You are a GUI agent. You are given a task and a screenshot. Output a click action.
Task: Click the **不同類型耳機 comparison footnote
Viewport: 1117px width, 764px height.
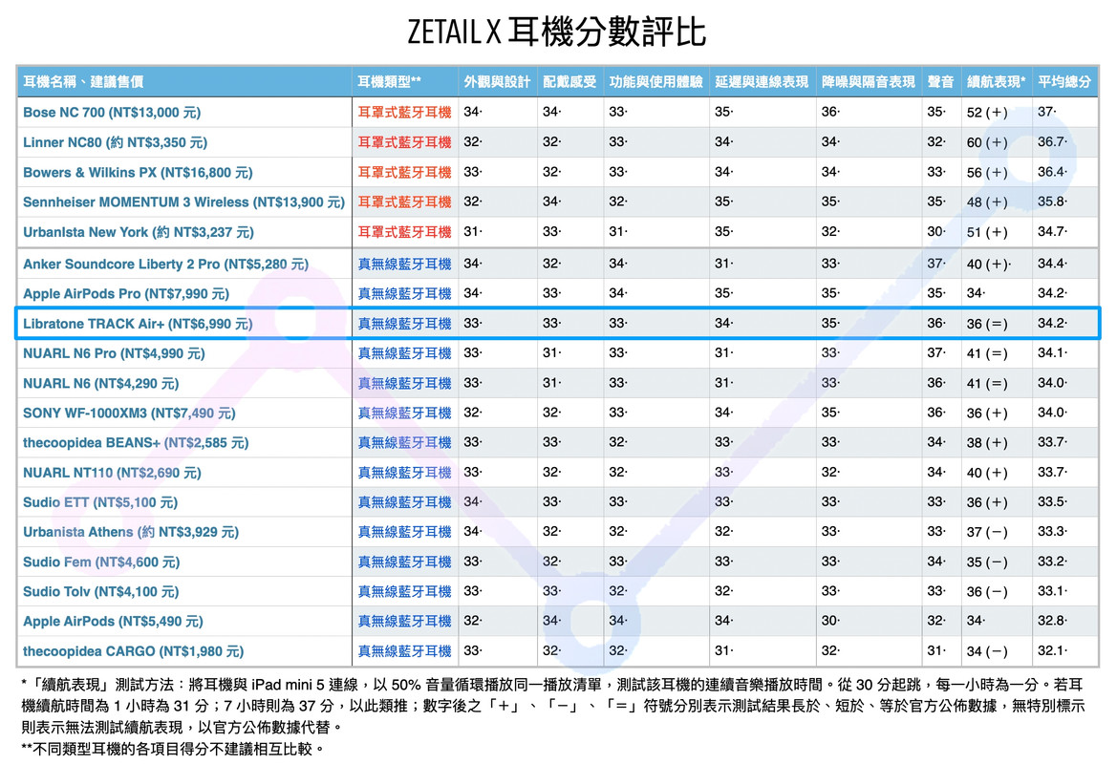point(173,749)
